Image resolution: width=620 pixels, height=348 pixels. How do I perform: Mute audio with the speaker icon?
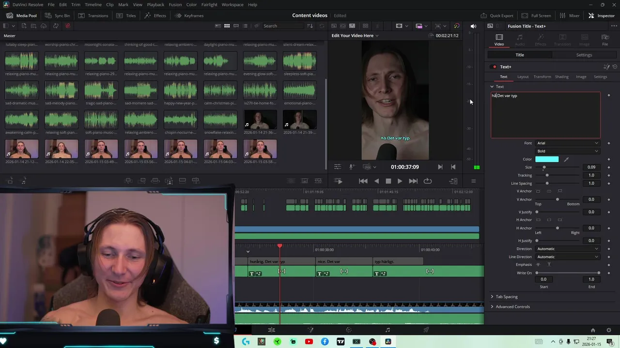click(x=473, y=26)
